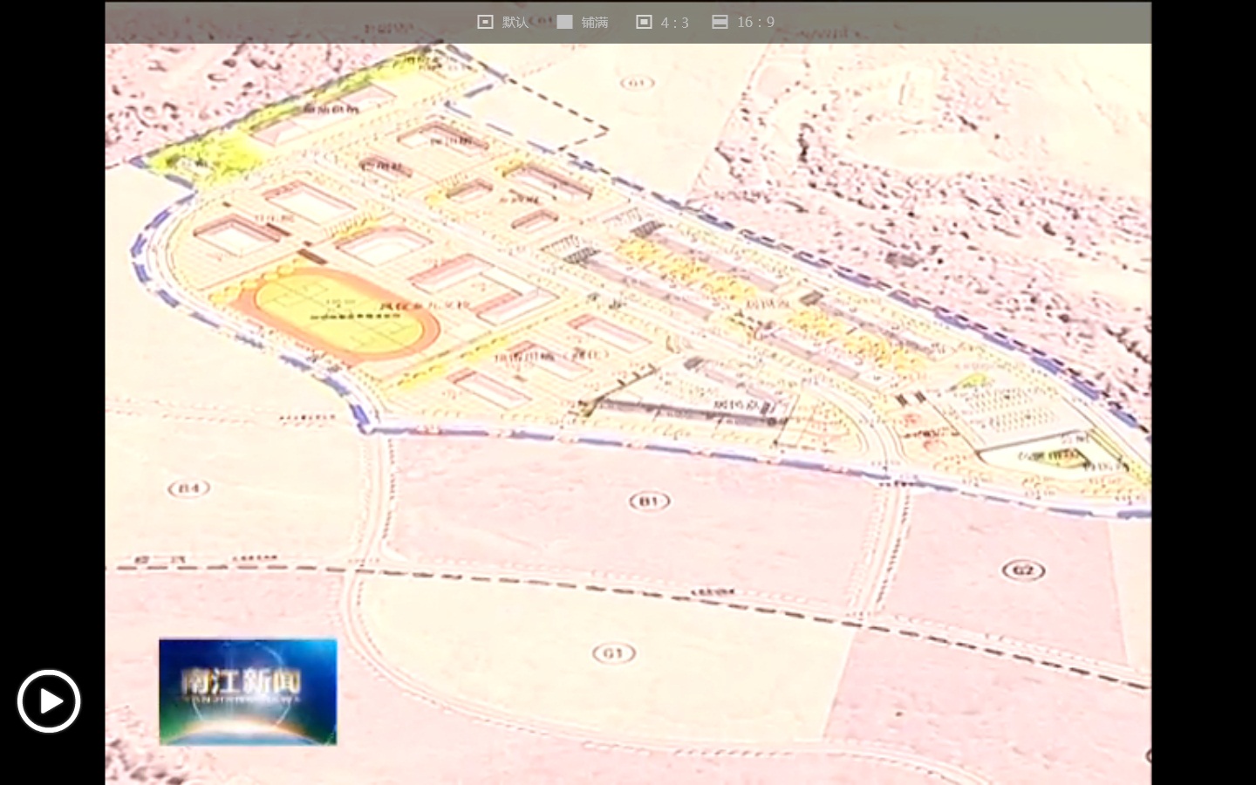
Task: Switch to 16:9 using its text label
Action: (755, 22)
